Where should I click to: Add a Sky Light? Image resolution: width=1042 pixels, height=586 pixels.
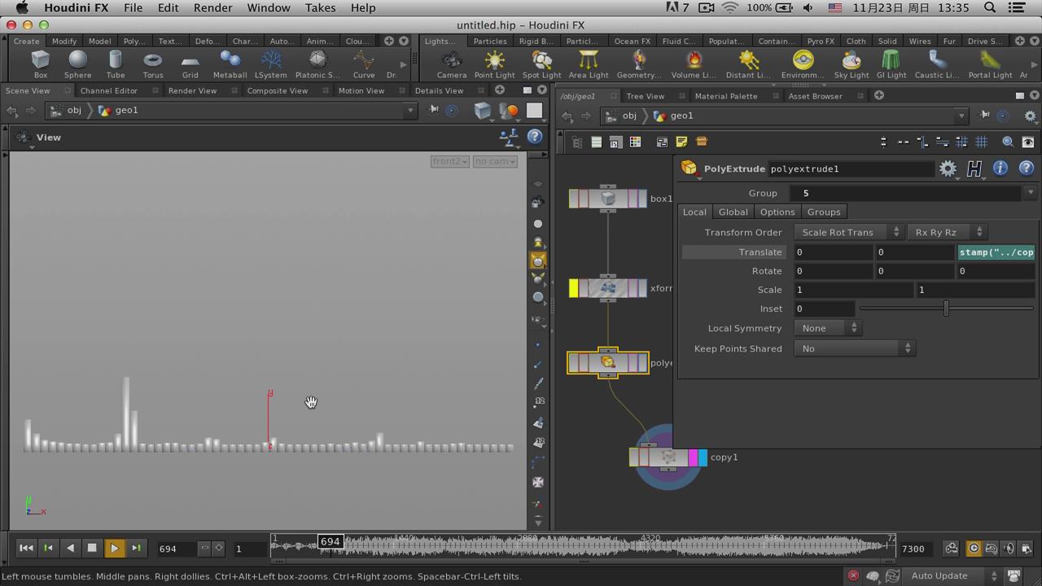851,64
